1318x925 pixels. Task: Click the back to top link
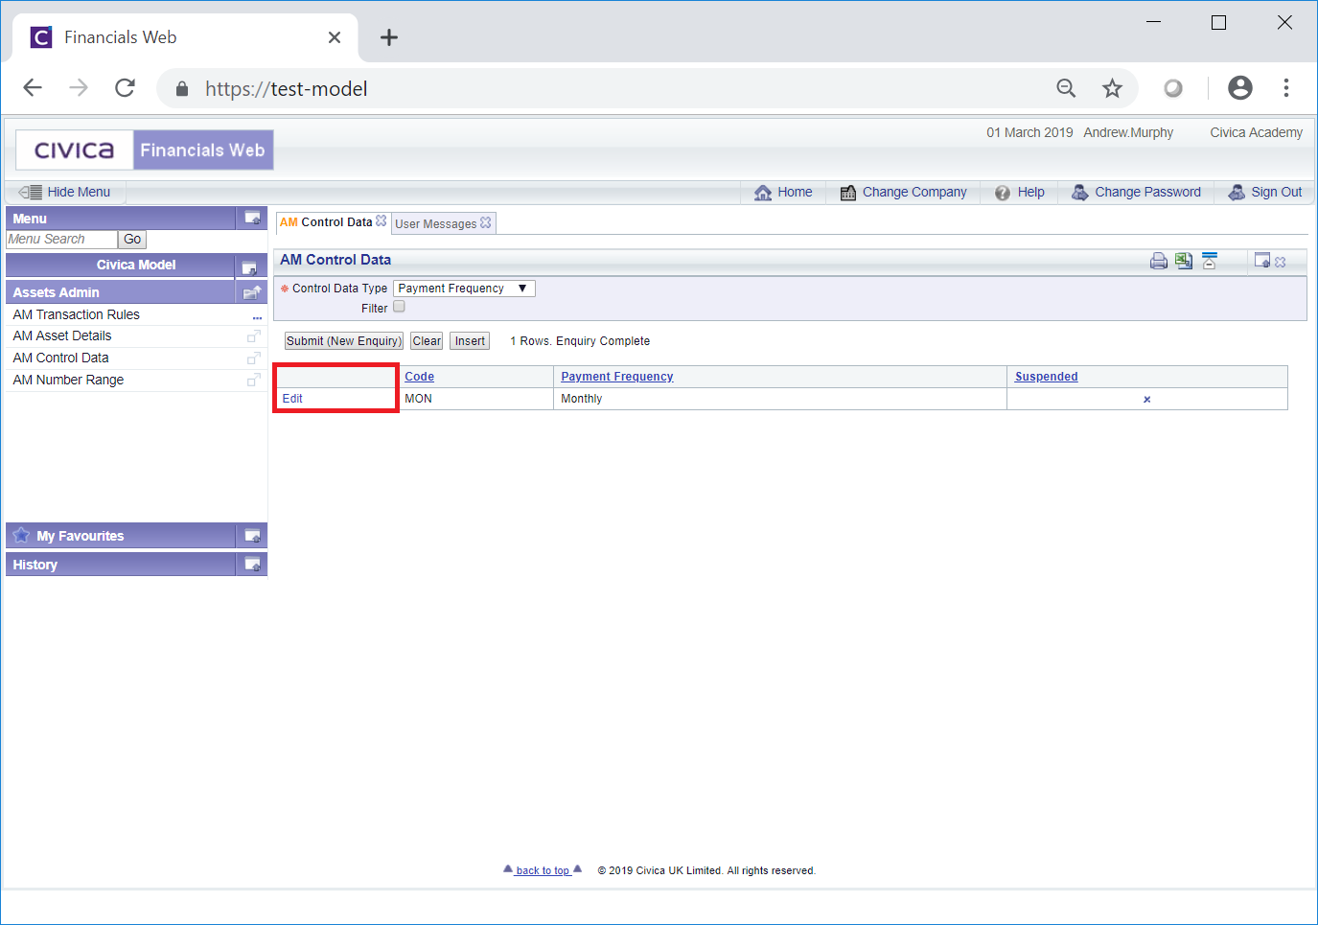[x=543, y=870]
